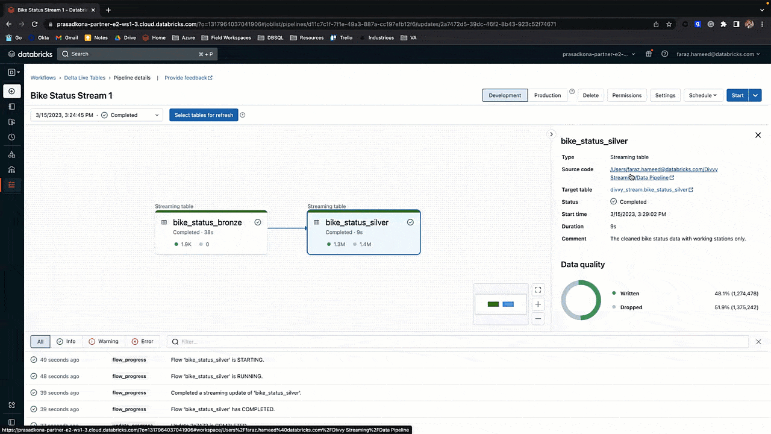Image resolution: width=771 pixels, height=434 pixels.
Task: Filter event log by Warning
Action: coord(104,342)
